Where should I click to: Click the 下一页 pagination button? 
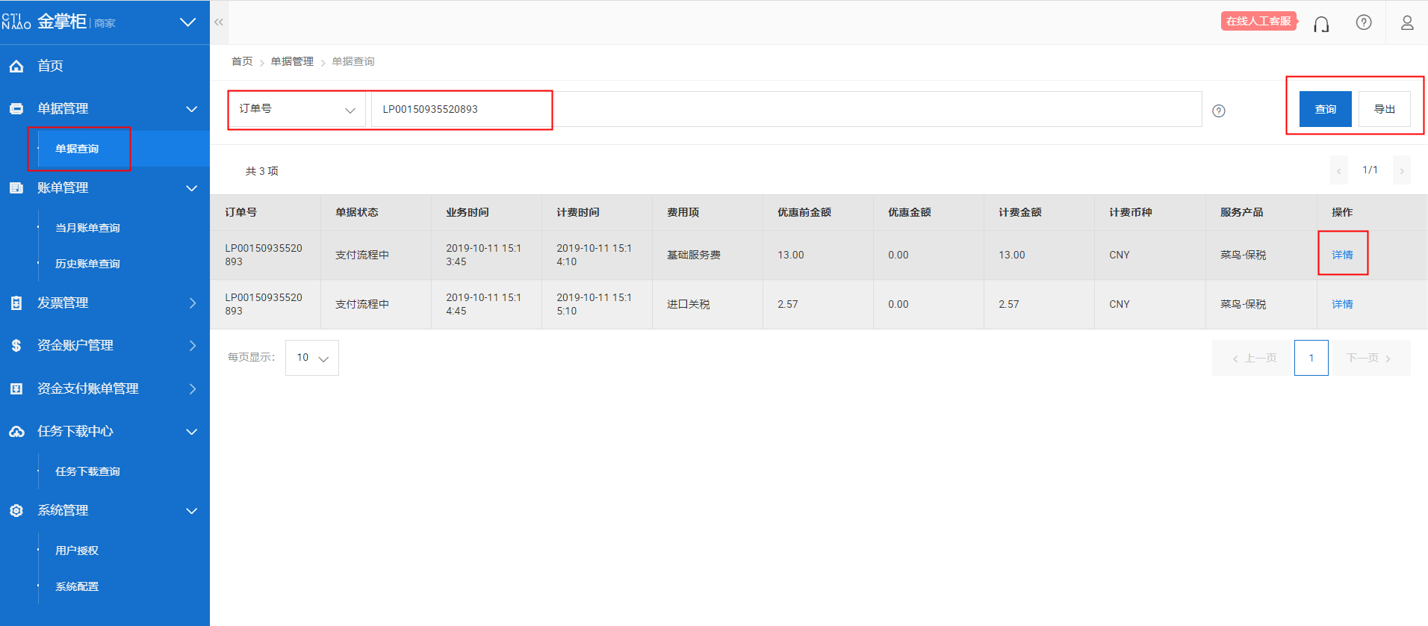click(1368, 358)
